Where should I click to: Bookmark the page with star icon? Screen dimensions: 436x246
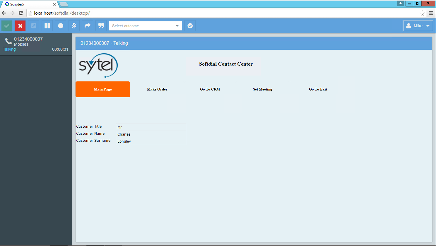point(422,13)
